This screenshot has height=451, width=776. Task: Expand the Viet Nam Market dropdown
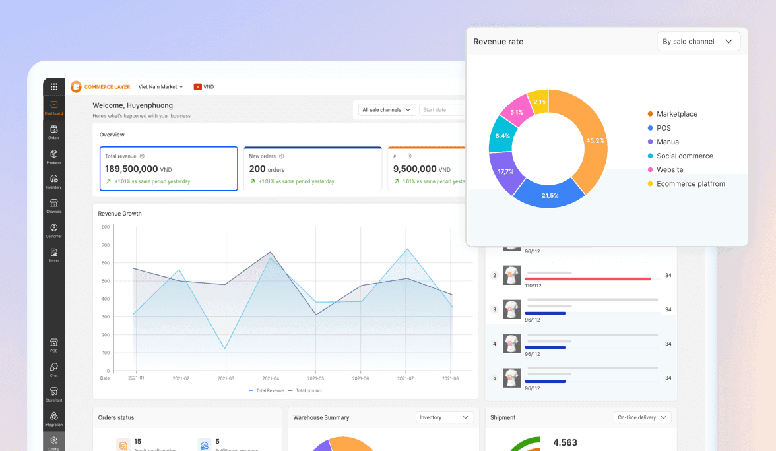click(161, 87)
